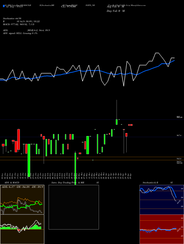This screenshot has width=184, height=244.
Task: Click the '(MGR) 6.2, 34.4, 38.9' values
Action: pyautogui.click(x=38, y=30)
